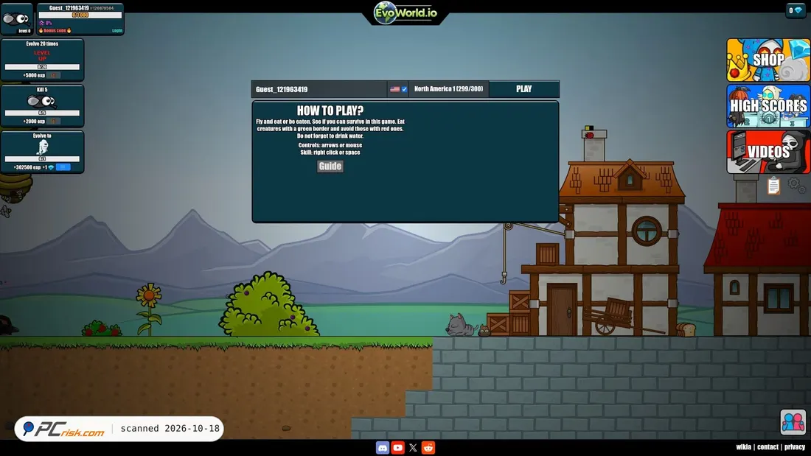Click the Bonus code link
The width and height of the screenshot is (811, 456).
pyautogui.click(x=55, y=30)
